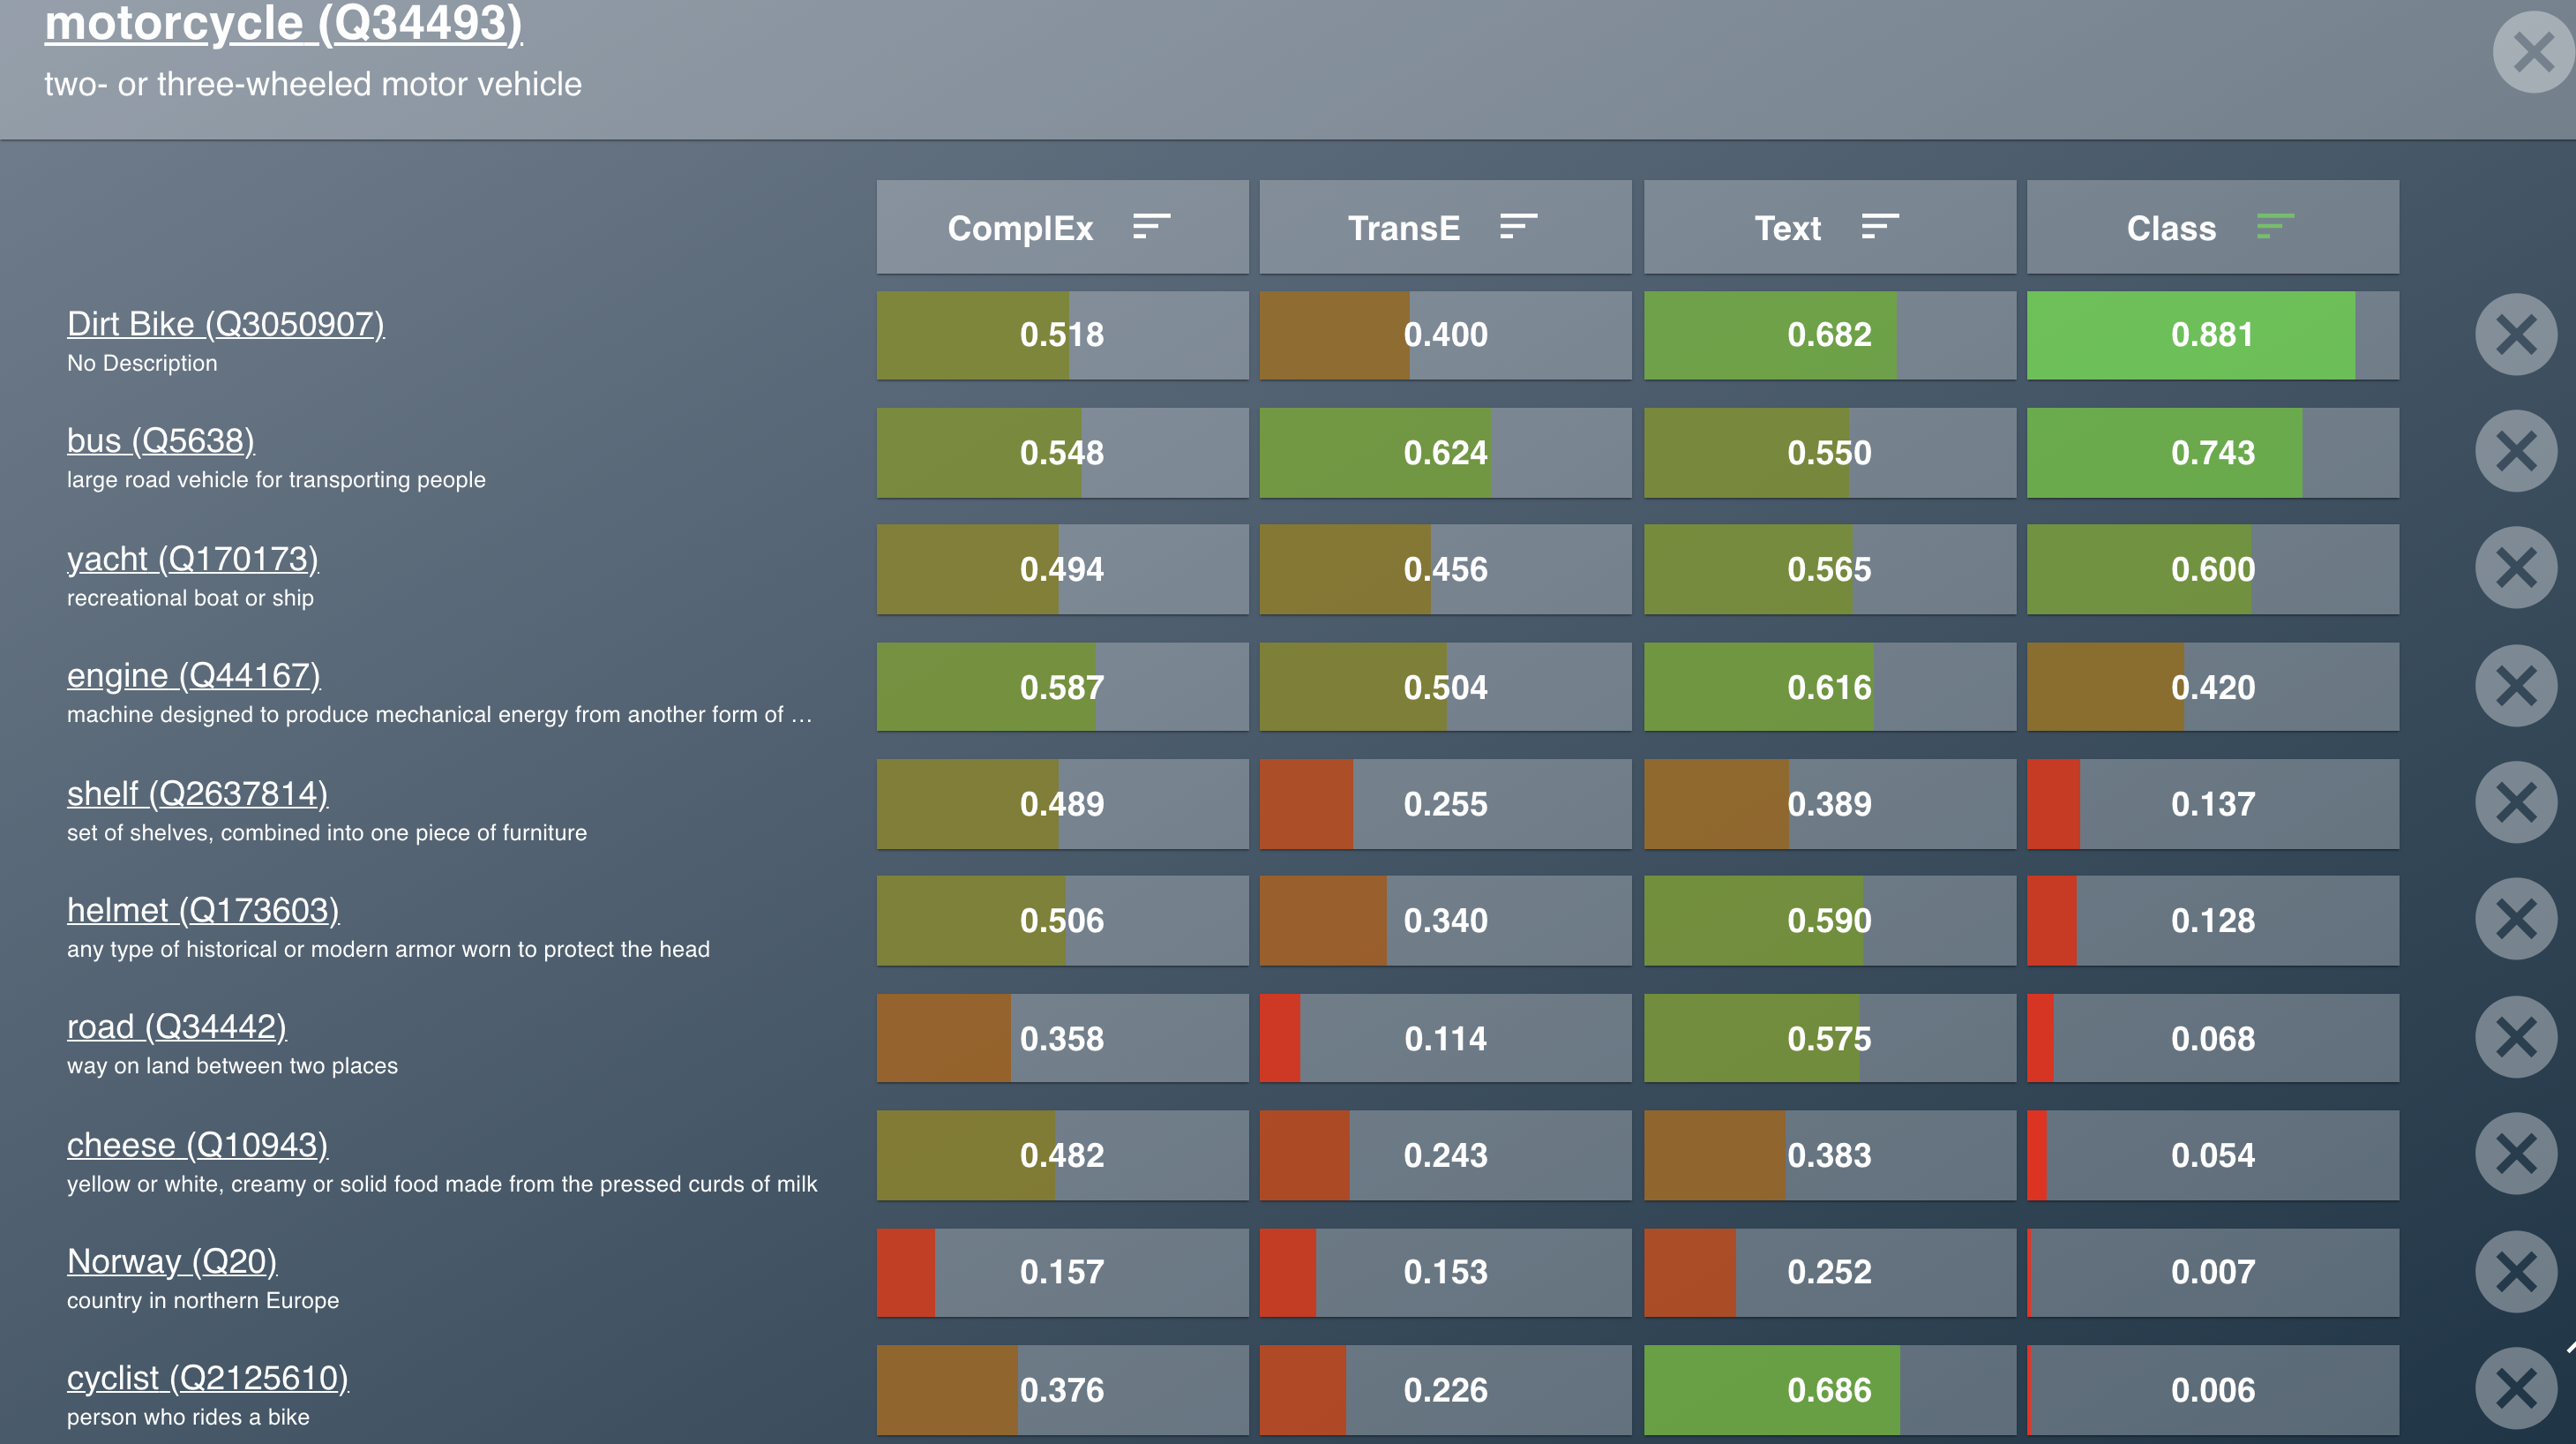
Task: Remove the engine row
Action: coord(2516,687)
